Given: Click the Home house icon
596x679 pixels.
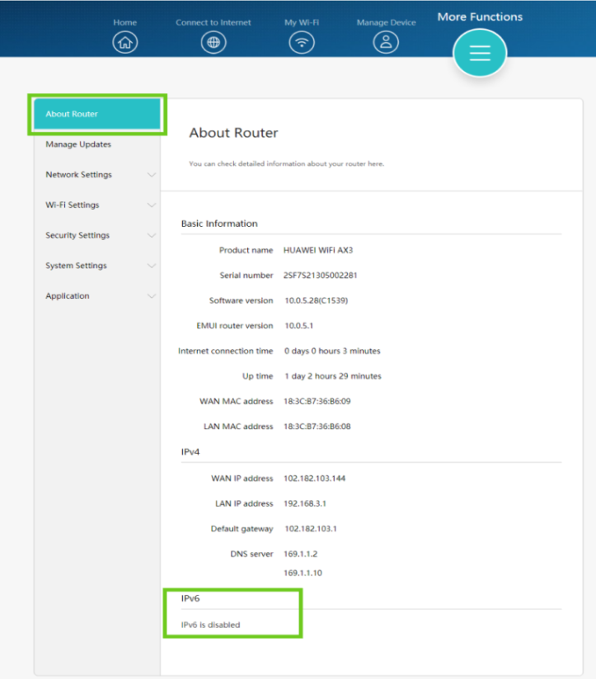Looking at the screenshot, I should [125, 43].
